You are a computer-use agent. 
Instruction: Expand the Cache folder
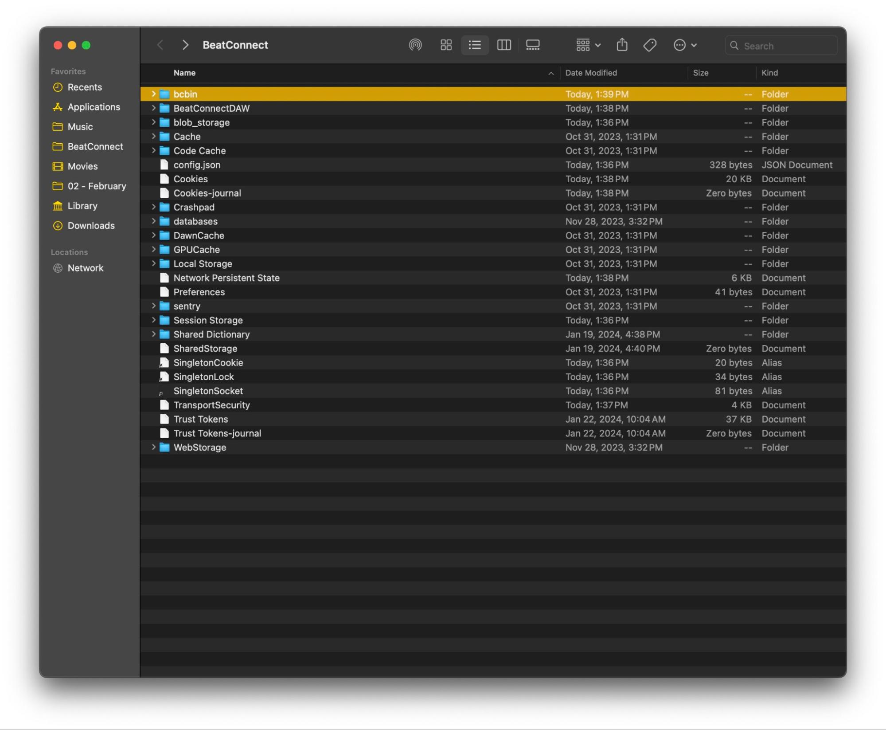click(153, 137)
